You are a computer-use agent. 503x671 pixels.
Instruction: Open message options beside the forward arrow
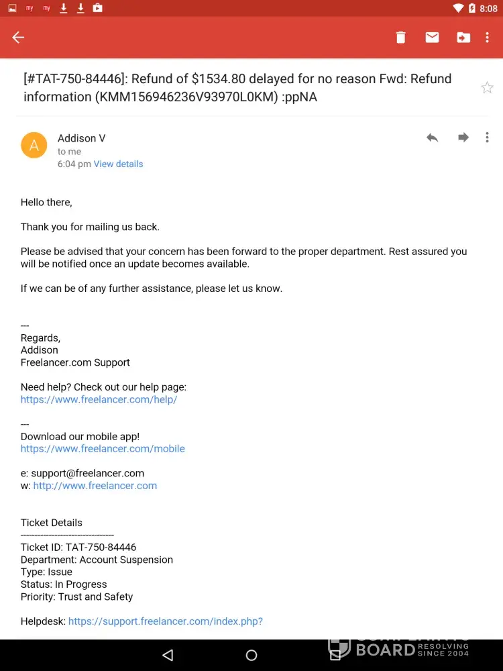pyautogui.click(x=488, y=138)
